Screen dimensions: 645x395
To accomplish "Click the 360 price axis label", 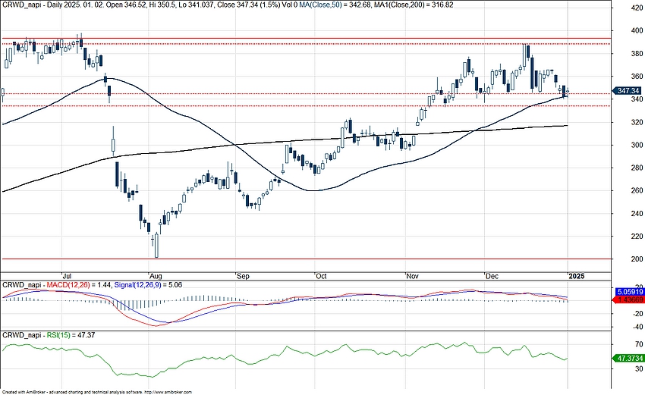I will pos(637,77).
